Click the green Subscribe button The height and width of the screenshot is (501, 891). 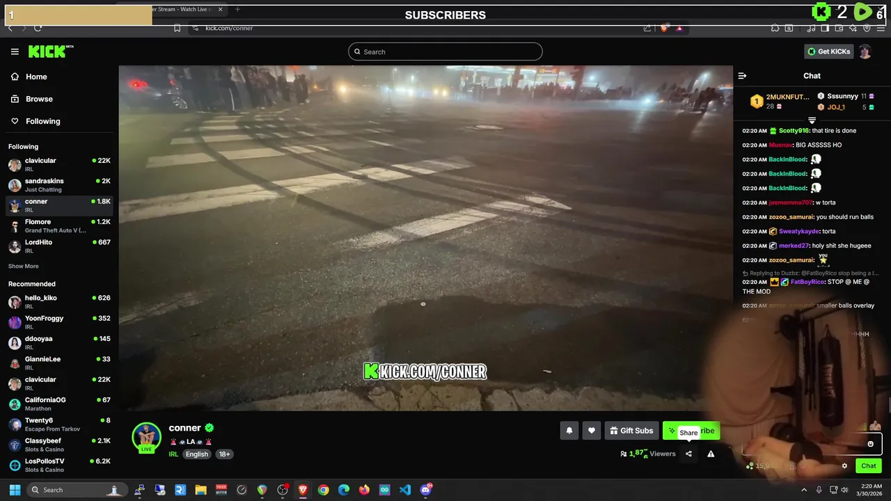(691, 431)
